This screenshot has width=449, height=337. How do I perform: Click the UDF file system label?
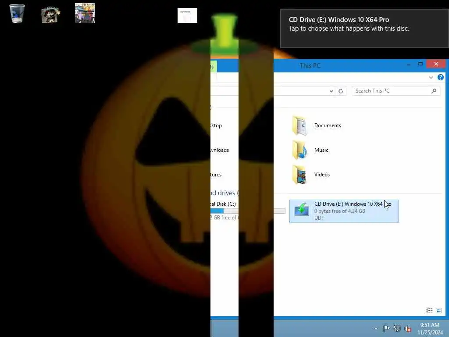(x=319, y=218)
